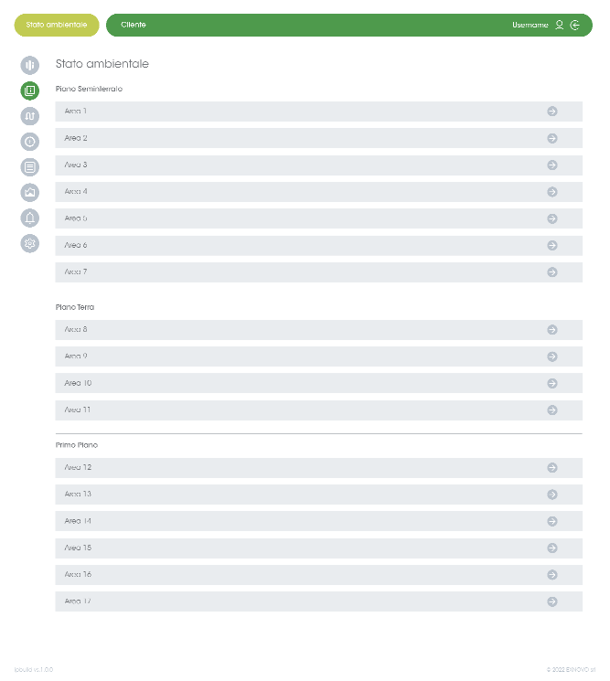Open Area 1 with its arrow
The image size is (610, 681).
(x=552, y=112)
